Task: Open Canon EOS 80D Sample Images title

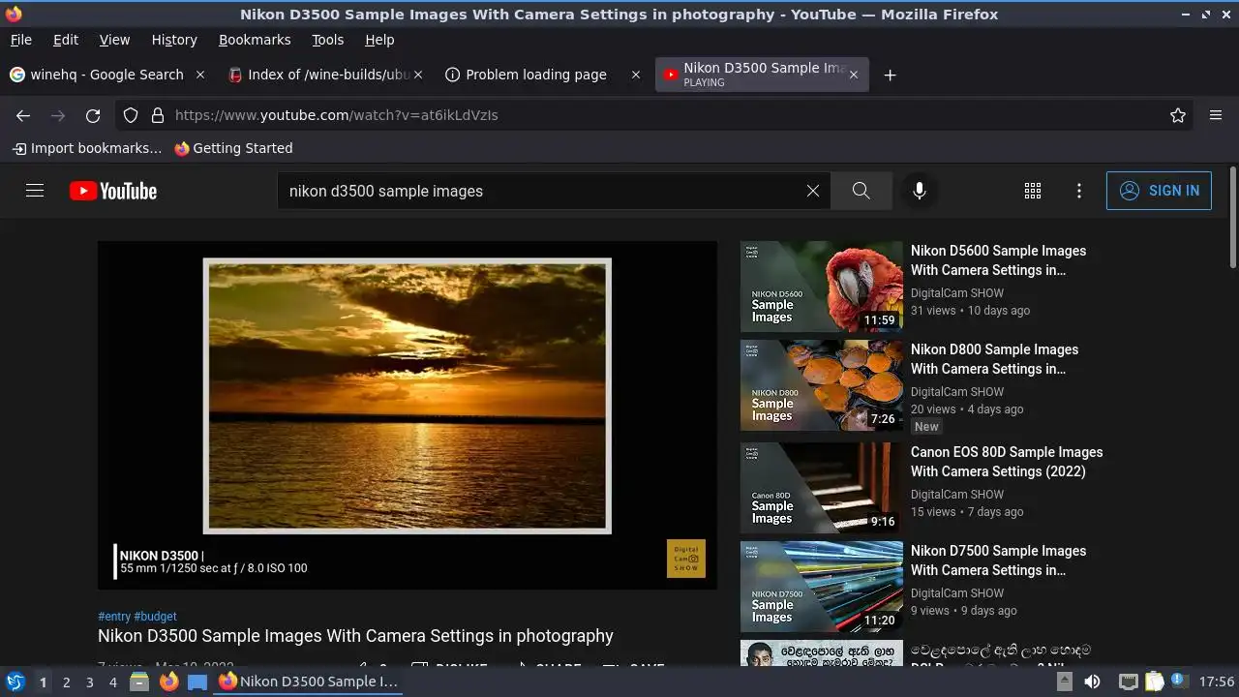Action: pos(1007,462)
